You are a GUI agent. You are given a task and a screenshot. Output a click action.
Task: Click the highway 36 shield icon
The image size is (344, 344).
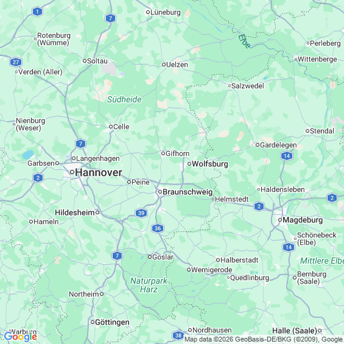tap(158, 228)
